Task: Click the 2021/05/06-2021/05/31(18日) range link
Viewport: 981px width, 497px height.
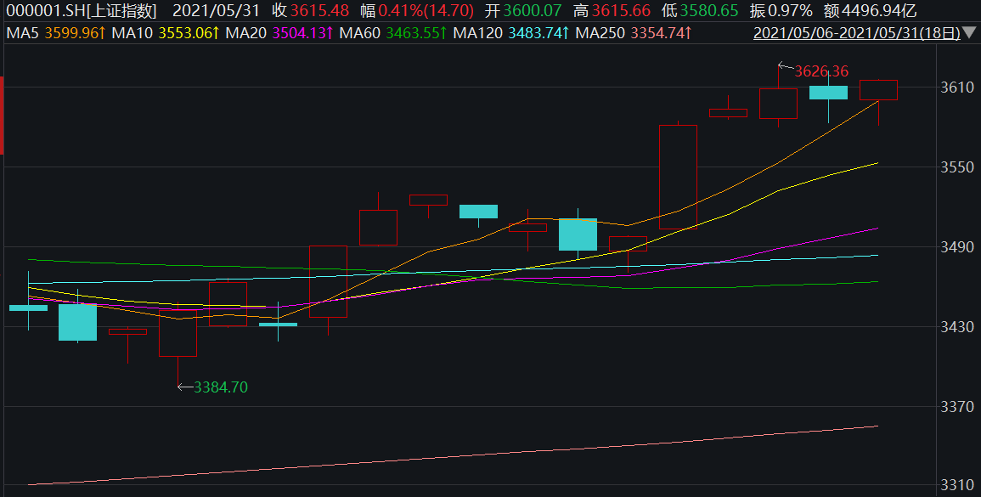Action: (856, 33)
